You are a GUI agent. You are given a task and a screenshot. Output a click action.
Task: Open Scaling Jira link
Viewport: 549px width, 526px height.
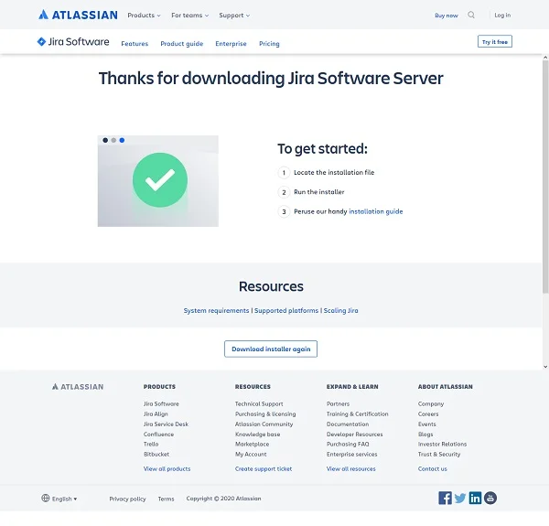pos(340,310)
